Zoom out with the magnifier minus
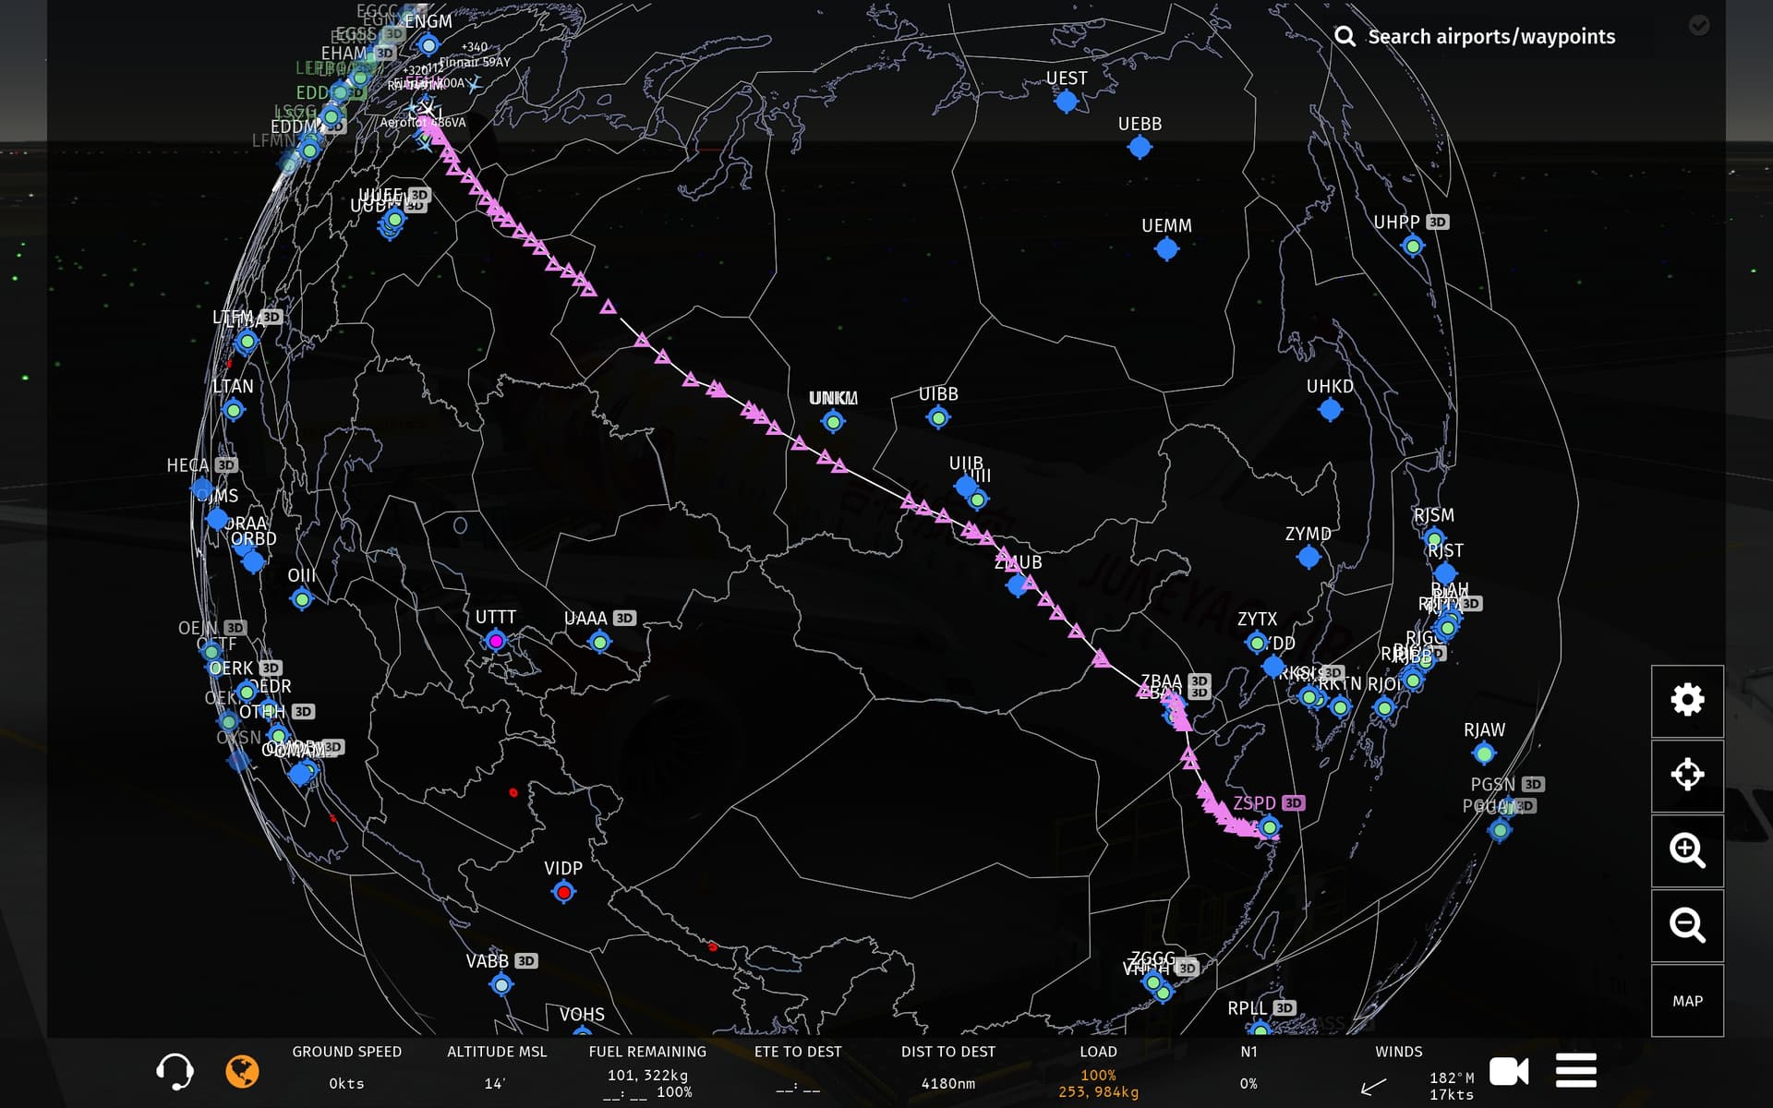1773x1108 pixels. coord(1687,925)
